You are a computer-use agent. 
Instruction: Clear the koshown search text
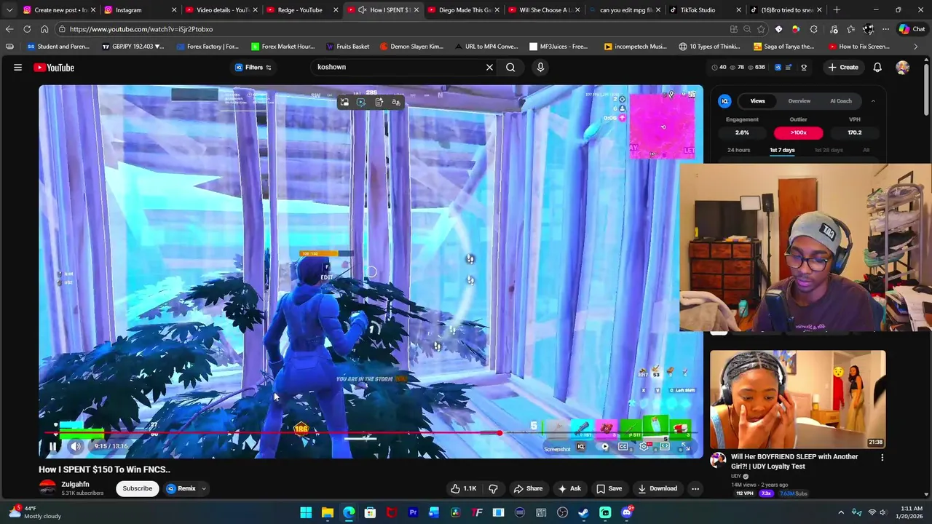click(489, 67)
